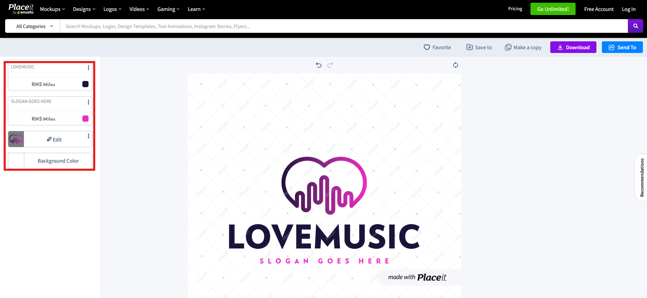Open the Learn menu
This screenshot has width=647, height=298.
tap(196, 9)
